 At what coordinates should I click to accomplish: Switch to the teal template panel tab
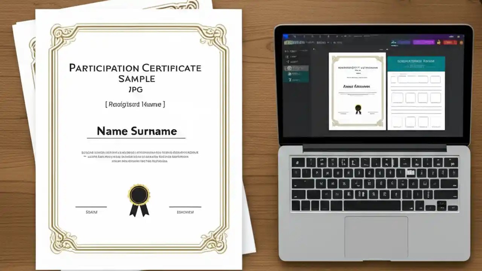pyautogui.click(x=416, y=63)
